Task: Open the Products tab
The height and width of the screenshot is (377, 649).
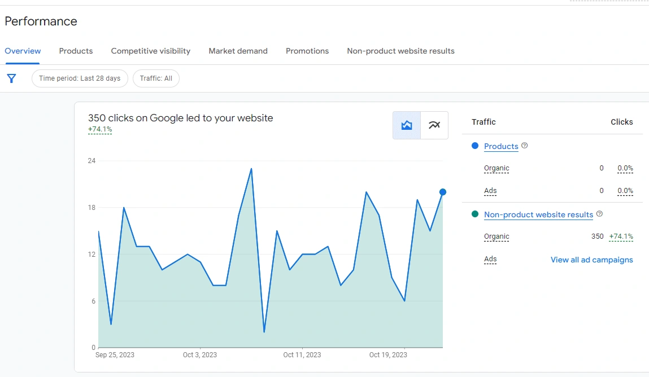Action: (x=76, y=51)
